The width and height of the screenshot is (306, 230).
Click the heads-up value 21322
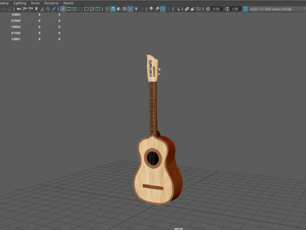coord(16,33)
